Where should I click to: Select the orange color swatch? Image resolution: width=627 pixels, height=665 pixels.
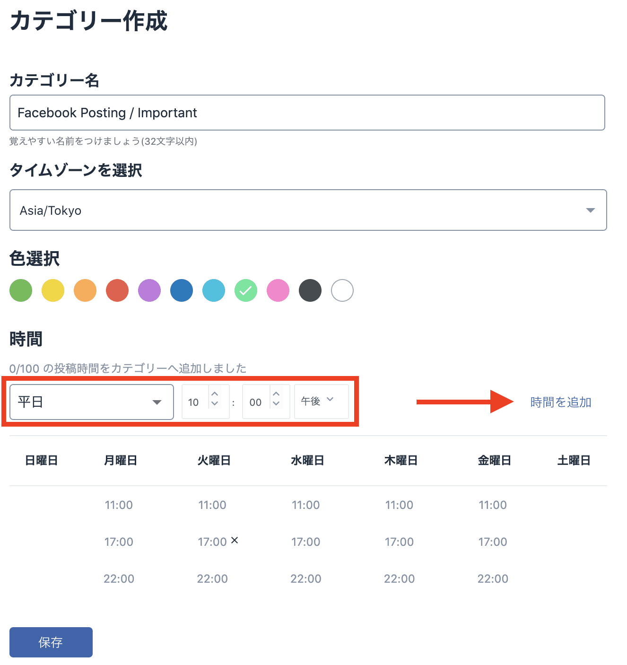click(85, 290)
